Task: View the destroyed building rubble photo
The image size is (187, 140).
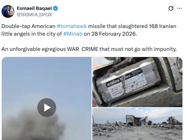Action: click(x=137, y=124)
